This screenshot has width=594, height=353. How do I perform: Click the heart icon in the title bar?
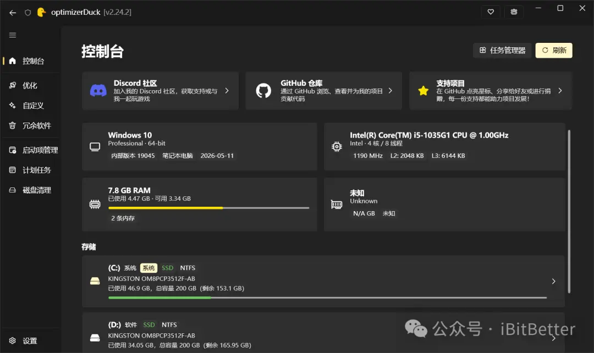(x=491, y=12)
